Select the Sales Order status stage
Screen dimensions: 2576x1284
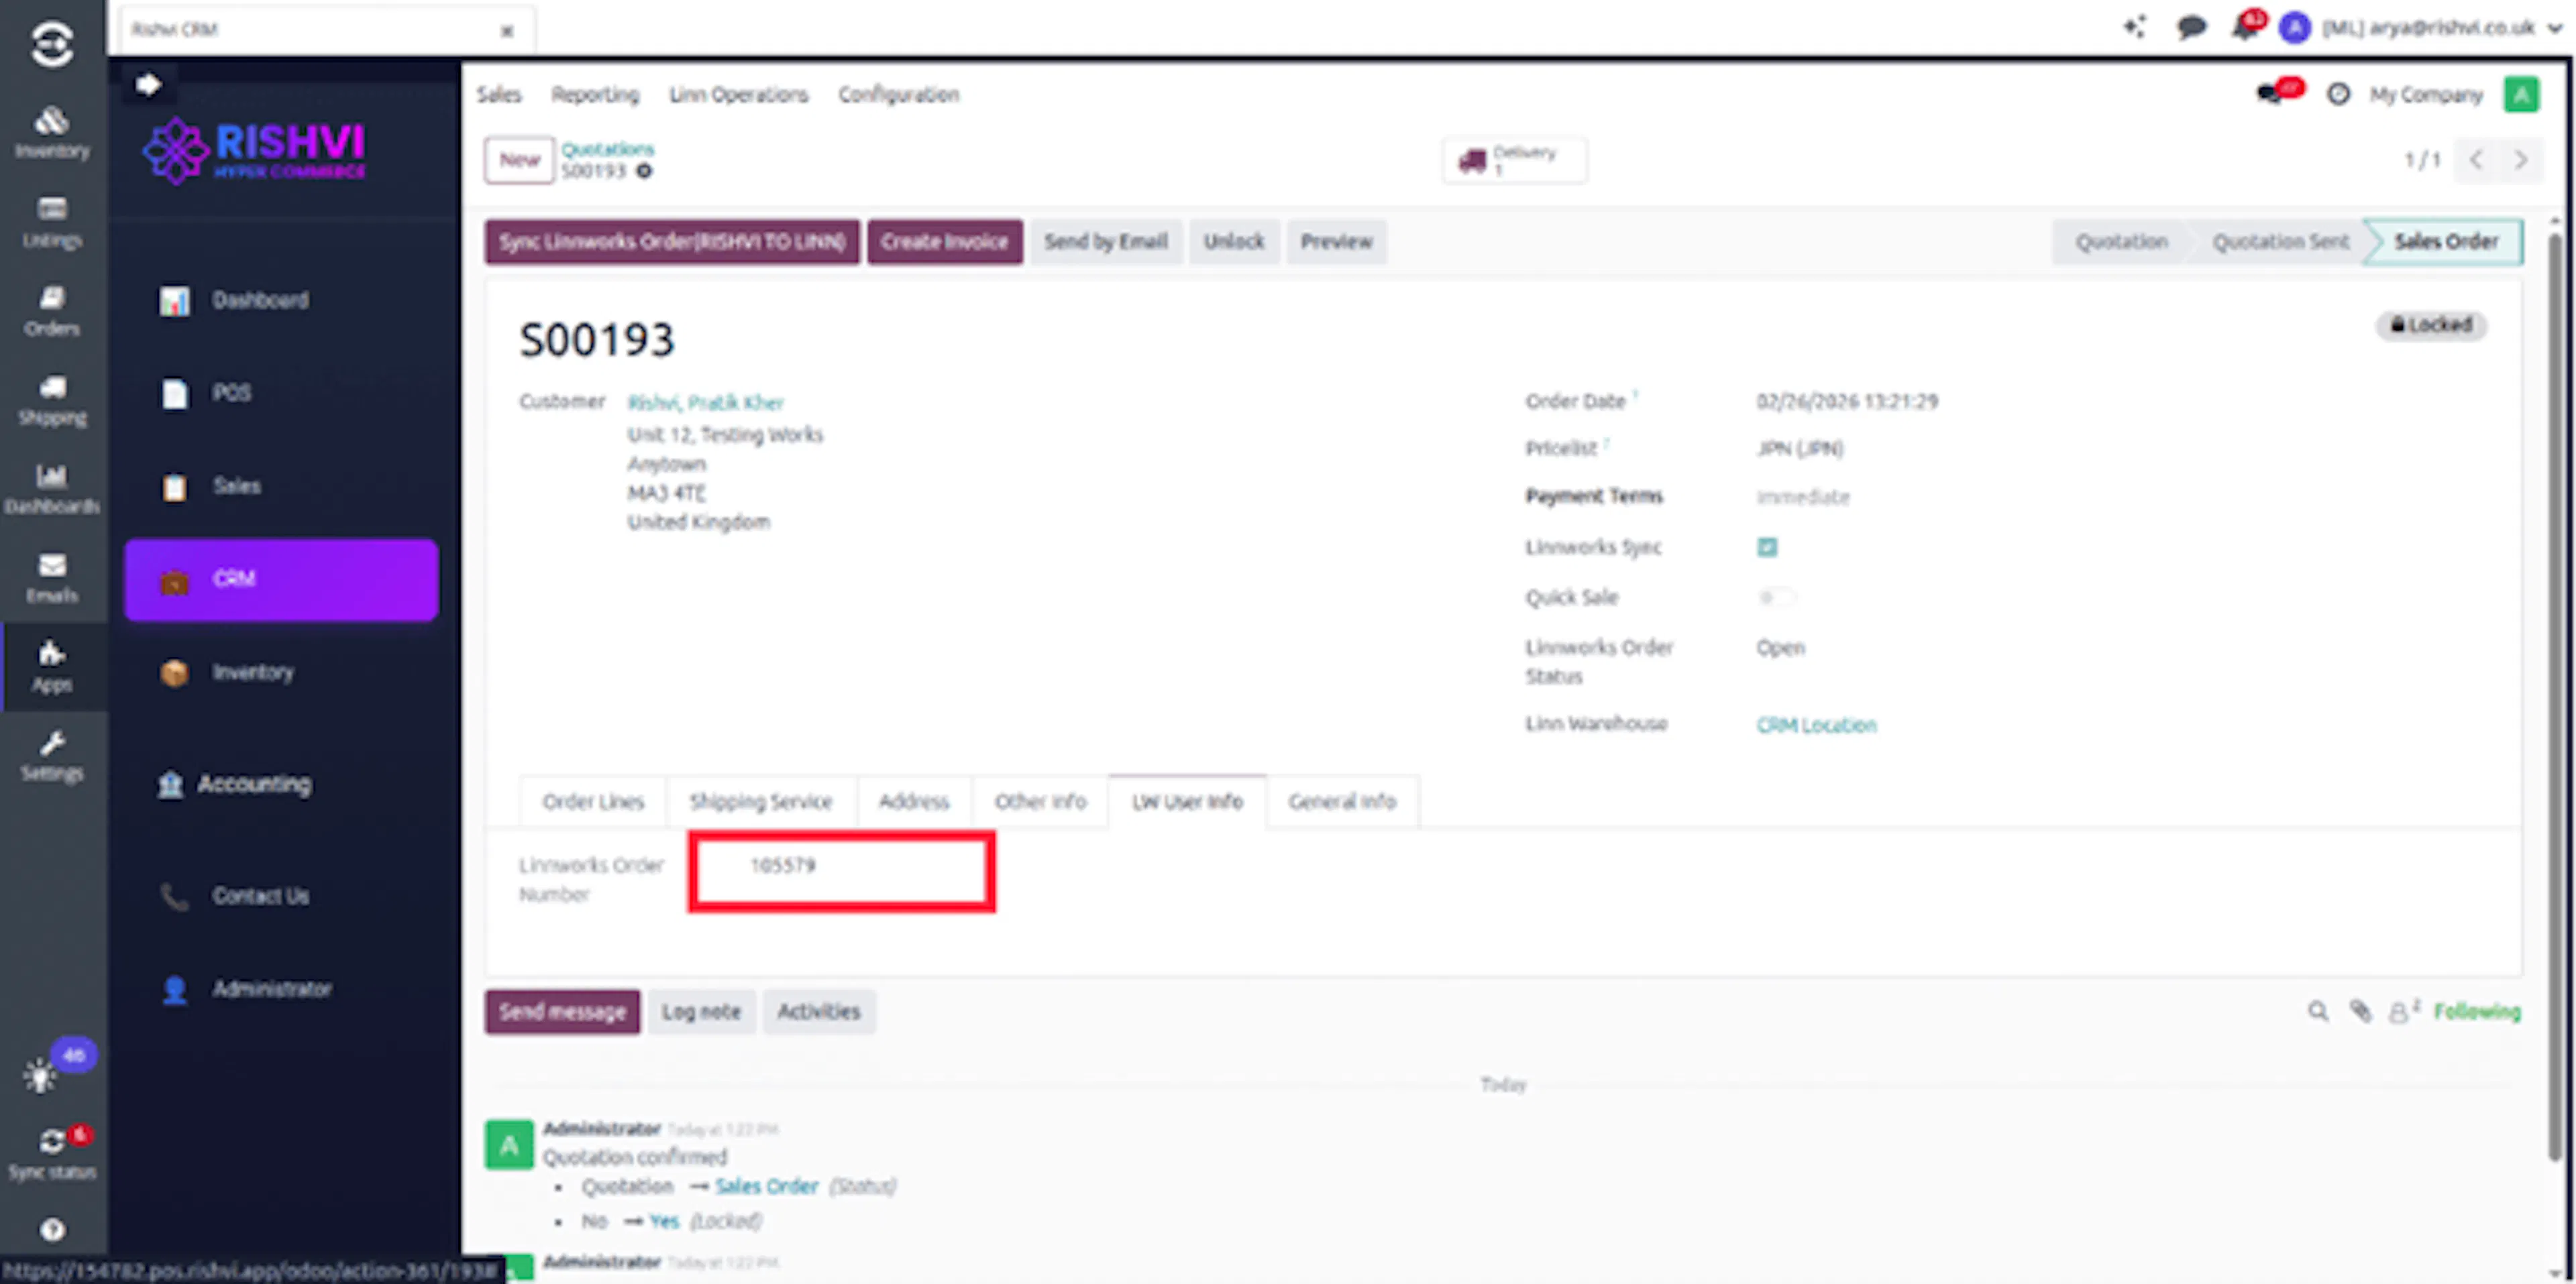tap(2446, 242)
